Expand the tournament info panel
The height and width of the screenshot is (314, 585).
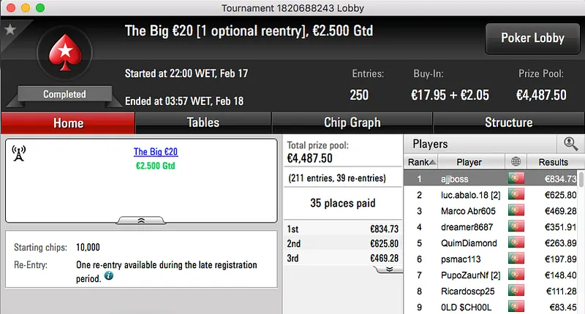pyautogui.click(x=141, y=219)
